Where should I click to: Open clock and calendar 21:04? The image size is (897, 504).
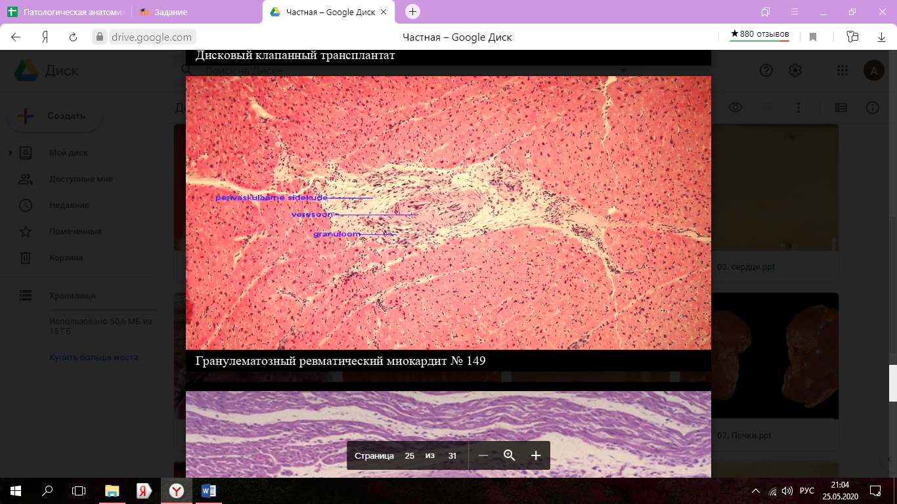841,490
